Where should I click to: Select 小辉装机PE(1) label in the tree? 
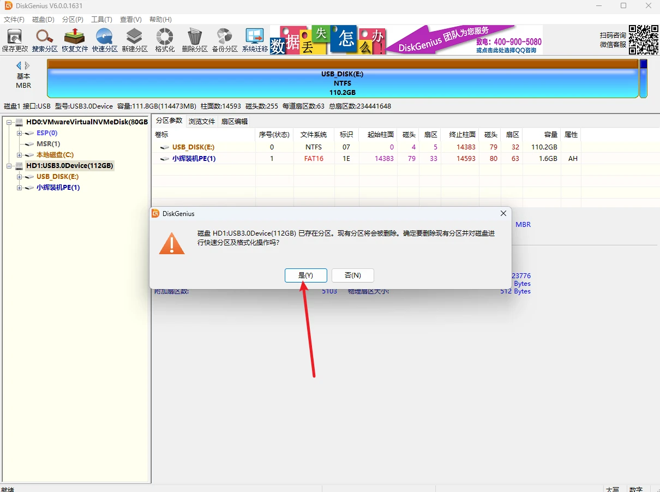tap(58, 188)
